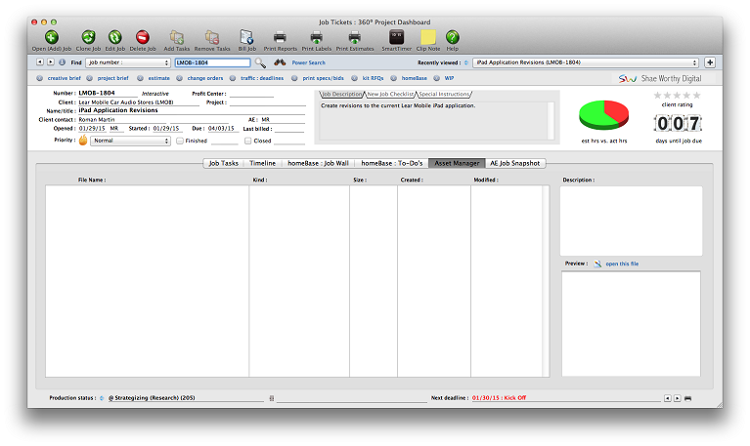Toggle the Closed checkbox

(x=247, y=141)
